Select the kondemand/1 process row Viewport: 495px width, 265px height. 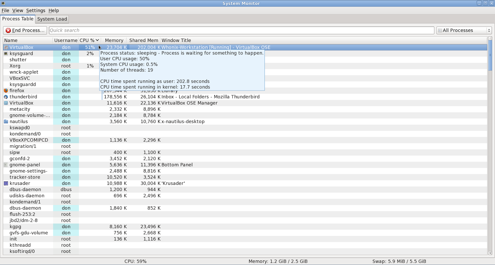click(x=245, y=202)
